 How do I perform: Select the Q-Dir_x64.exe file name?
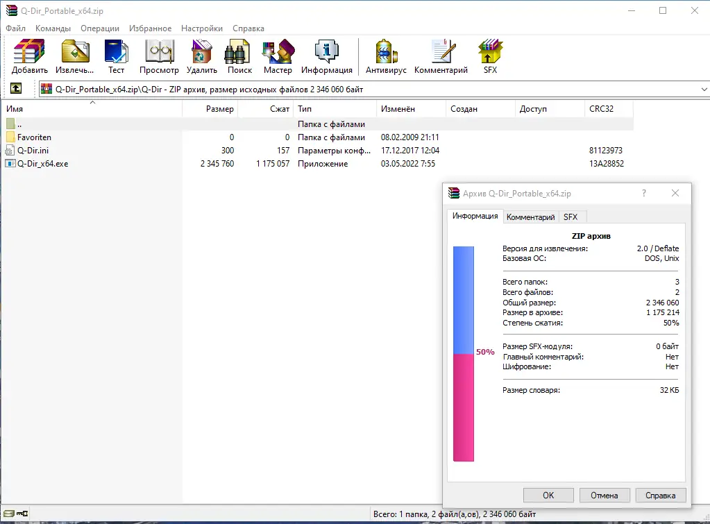(42, 164)
